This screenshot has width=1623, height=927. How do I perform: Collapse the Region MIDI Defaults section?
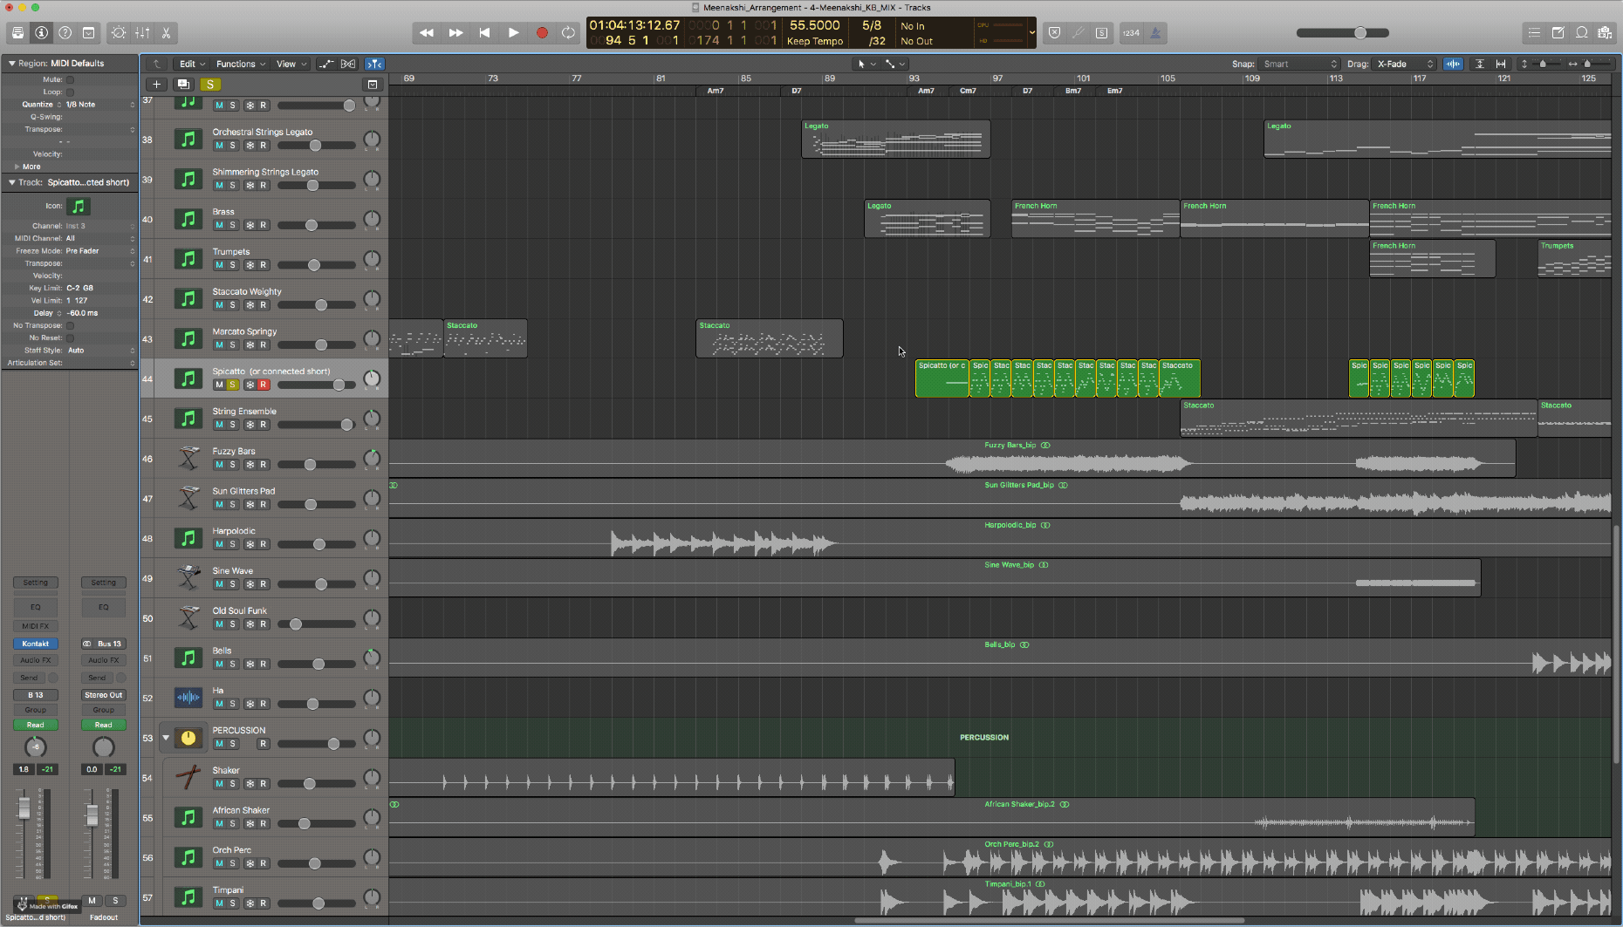coord(11,64)
